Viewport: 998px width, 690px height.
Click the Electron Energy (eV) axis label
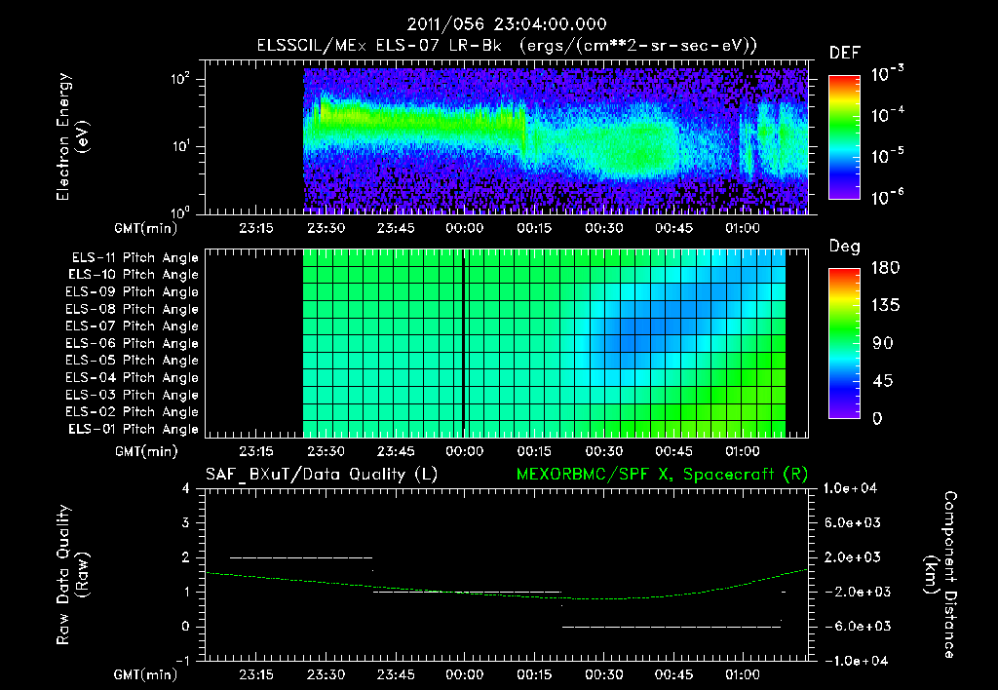[x=73, y=136]
